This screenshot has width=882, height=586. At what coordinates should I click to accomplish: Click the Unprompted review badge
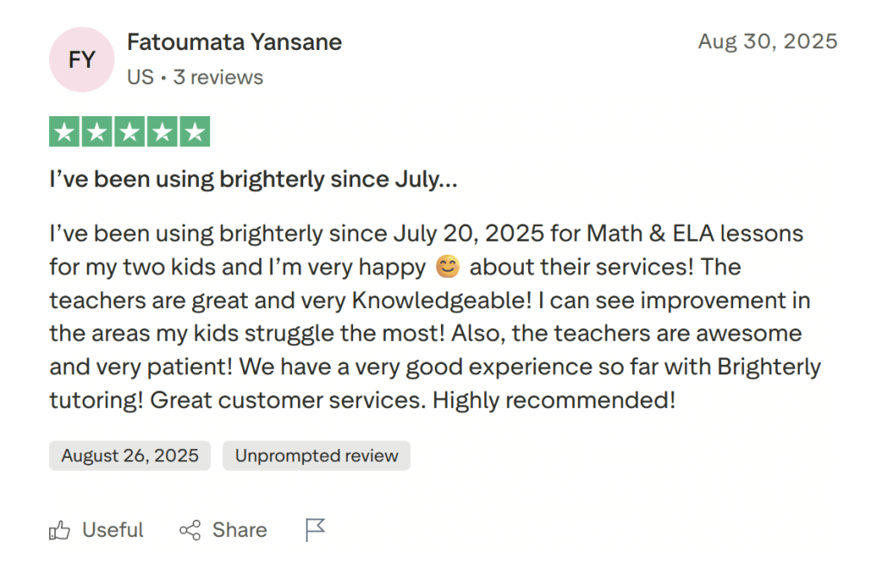pos(316,456)
